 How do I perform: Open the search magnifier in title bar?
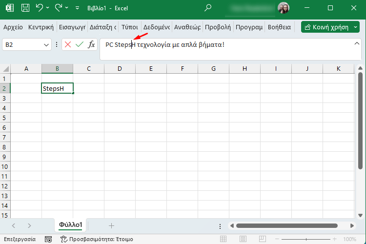tap(207, 8)
